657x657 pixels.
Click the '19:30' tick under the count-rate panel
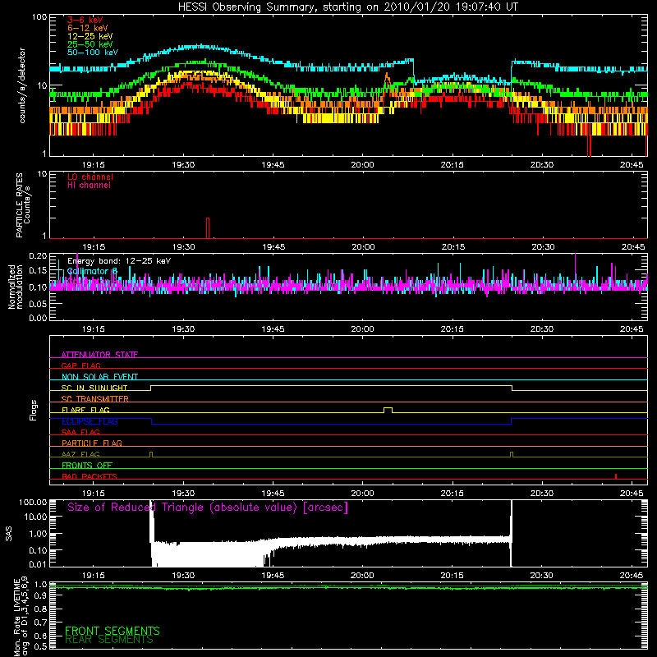[x=183, y=165]
